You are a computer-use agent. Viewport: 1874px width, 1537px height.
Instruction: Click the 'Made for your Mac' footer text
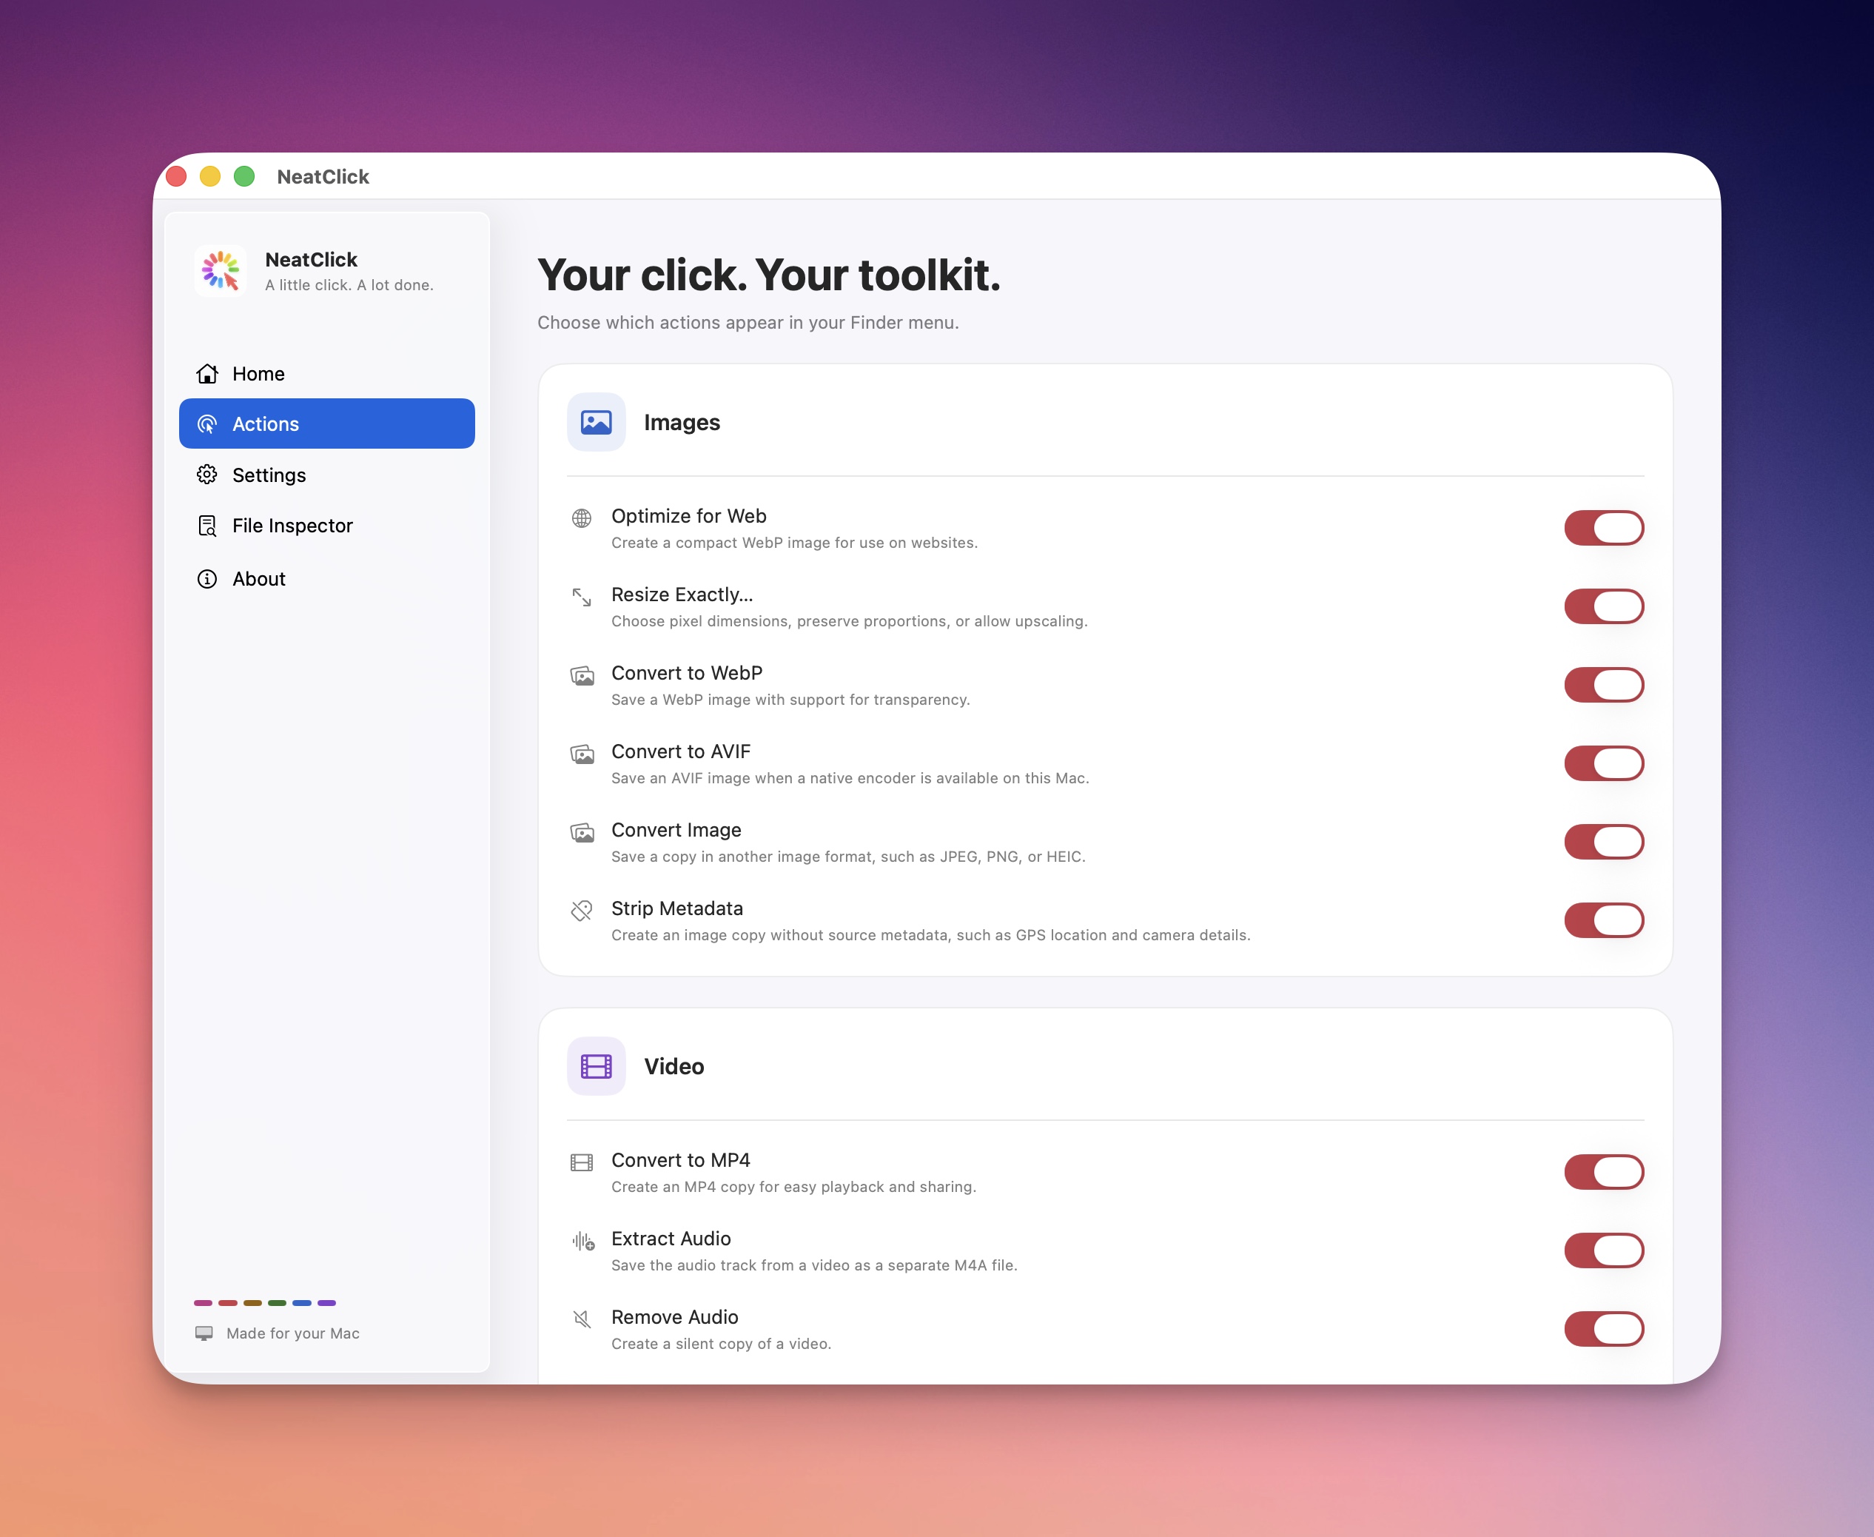click(x=293, y=1333)
